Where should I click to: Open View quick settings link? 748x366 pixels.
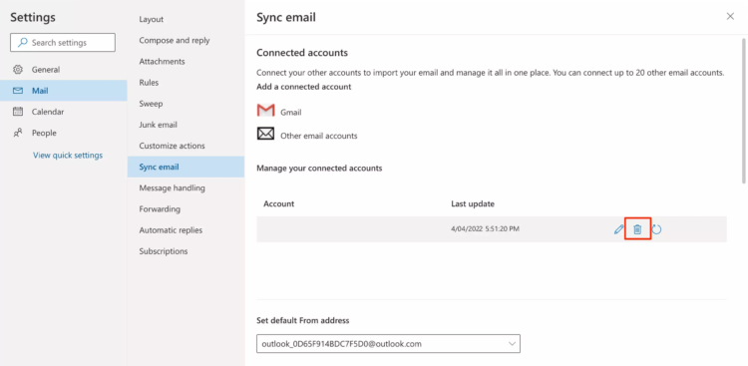coord(68,156)
